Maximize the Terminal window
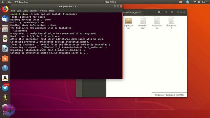 [118, 7]
